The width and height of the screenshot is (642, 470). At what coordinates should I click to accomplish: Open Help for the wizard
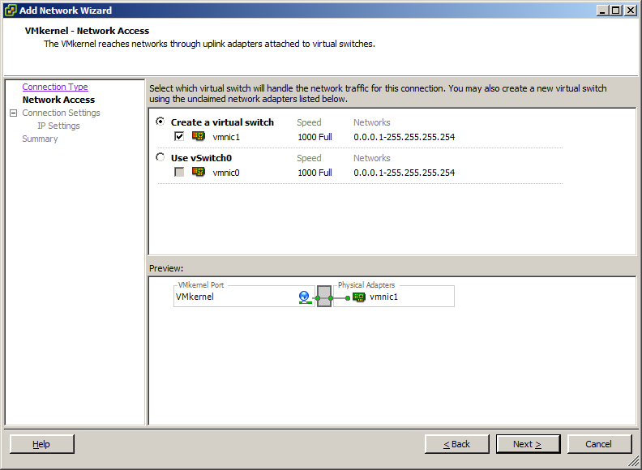(x=41, y=444)
